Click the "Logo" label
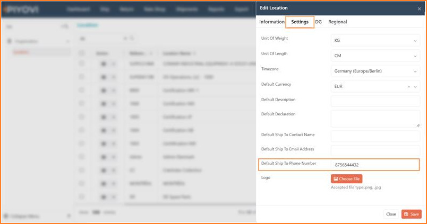This screenshot has width=427, height=224. (266, 177)
